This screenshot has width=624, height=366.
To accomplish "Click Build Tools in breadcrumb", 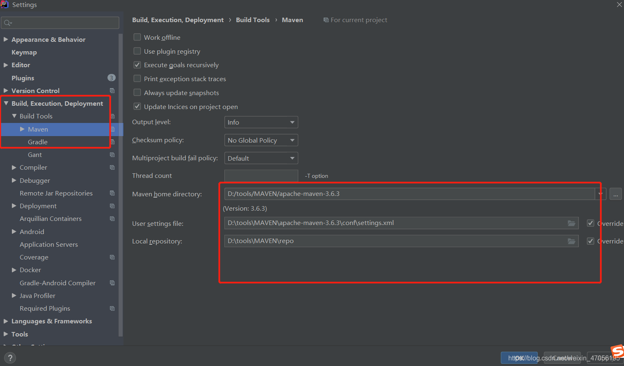I will (253, 20).
